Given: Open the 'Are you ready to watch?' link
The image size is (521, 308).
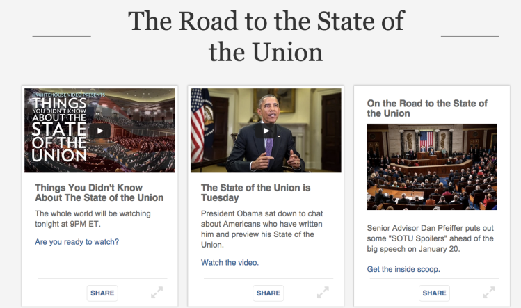Looking at the screenshot, I should (x=77, y=242).
